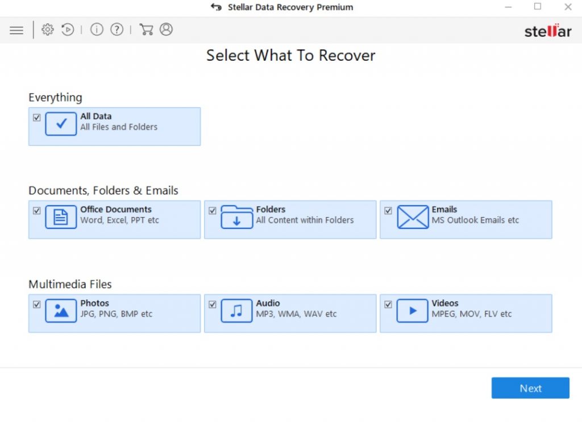
Task: Untick the Emails checkbox
Action: 388,211
